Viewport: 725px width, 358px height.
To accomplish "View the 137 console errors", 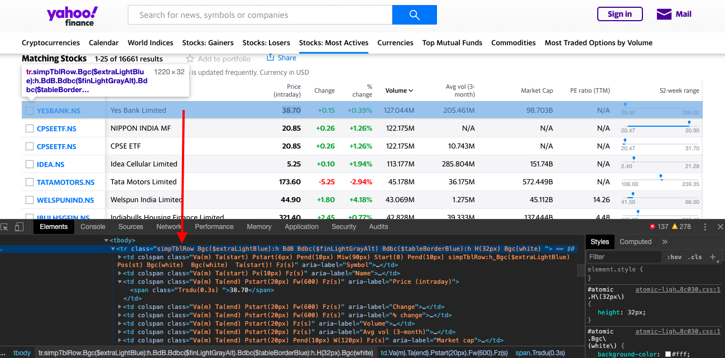I will [656, 226].
